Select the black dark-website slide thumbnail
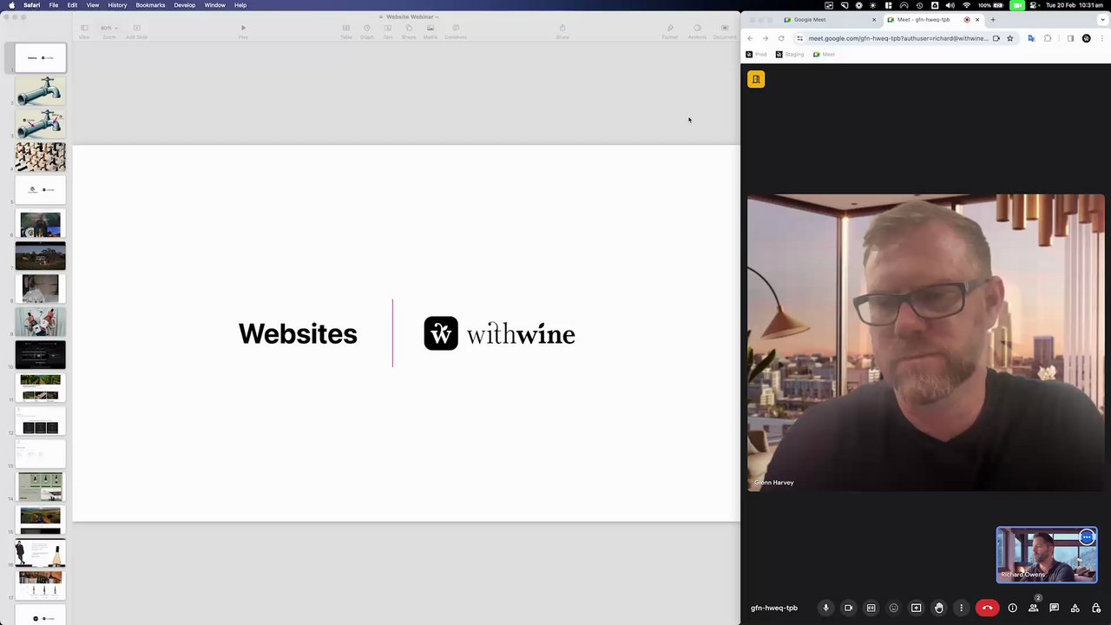 (x=40, y=354)
